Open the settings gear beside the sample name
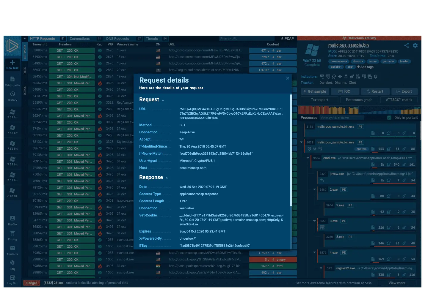The width and height of the screenshot is (425, 291). [x=415, y=45]
